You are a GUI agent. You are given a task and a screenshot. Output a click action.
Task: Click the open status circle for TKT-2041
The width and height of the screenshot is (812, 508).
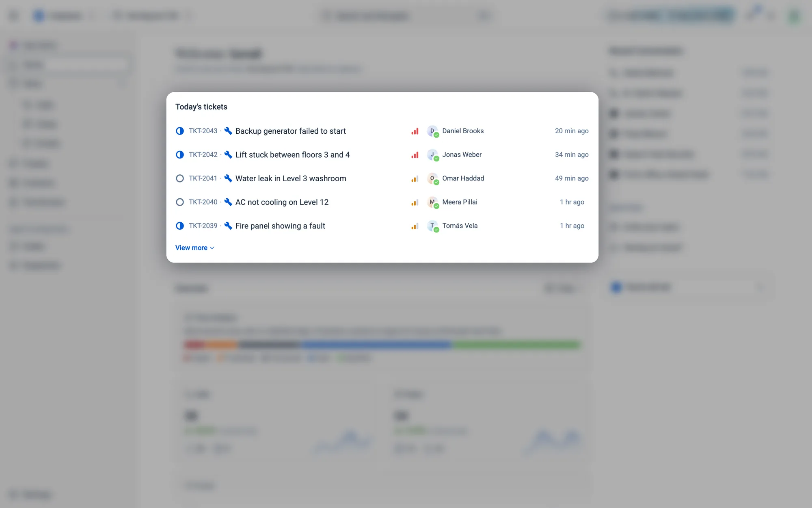tap(179, 178)
